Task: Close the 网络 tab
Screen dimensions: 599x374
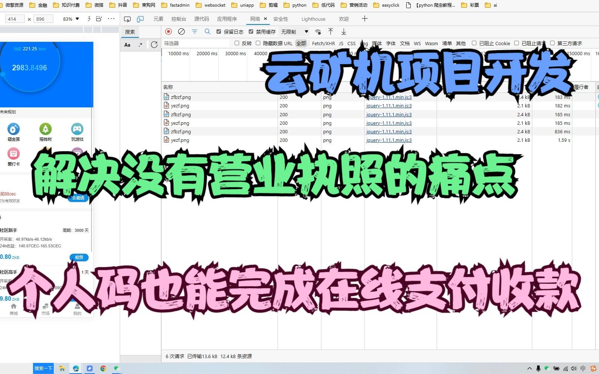Action: 265,19
